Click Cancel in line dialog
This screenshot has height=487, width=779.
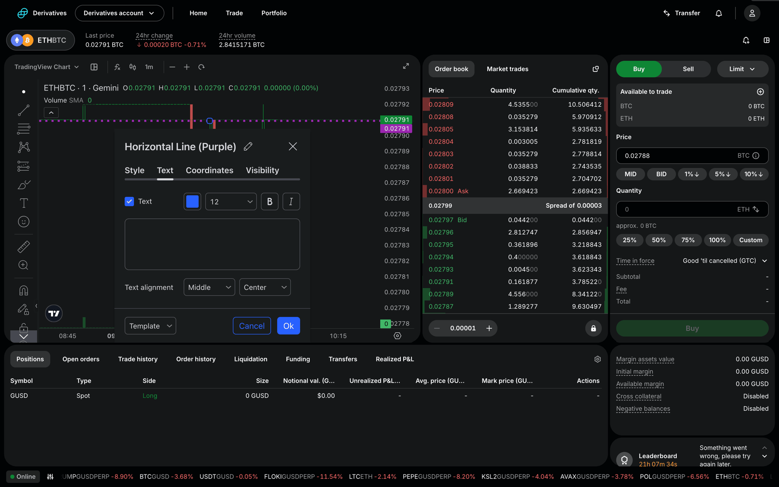pyautogui.click(x=252, y=326)
